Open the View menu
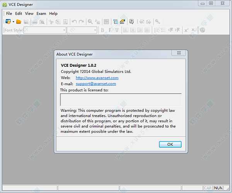Image resolution: width=232 pixels, height=193 pixels. (x=29, y=14)
